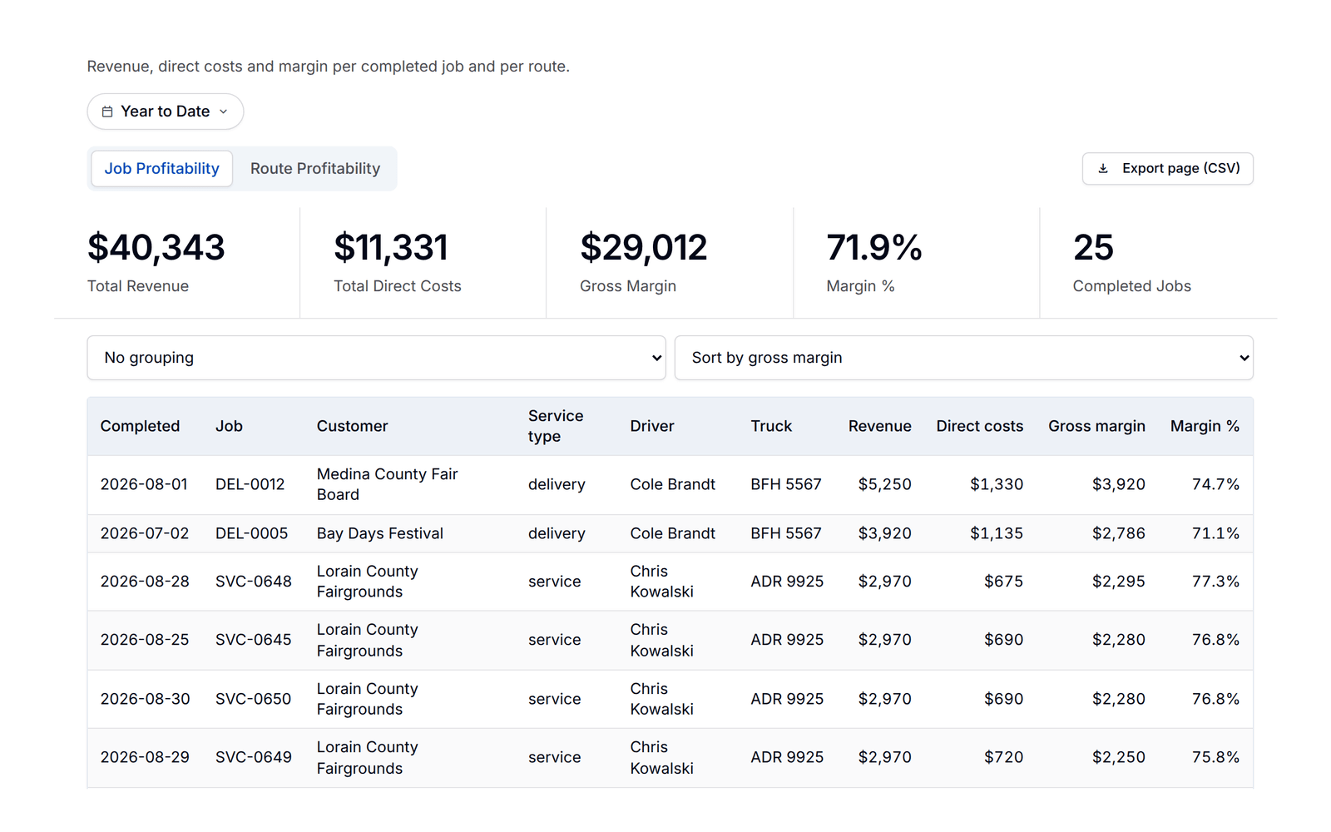The height and width of the screenshot is (832, 1331).
Task: Click the $40,343 Total Revenue figure
Action: 156,247
